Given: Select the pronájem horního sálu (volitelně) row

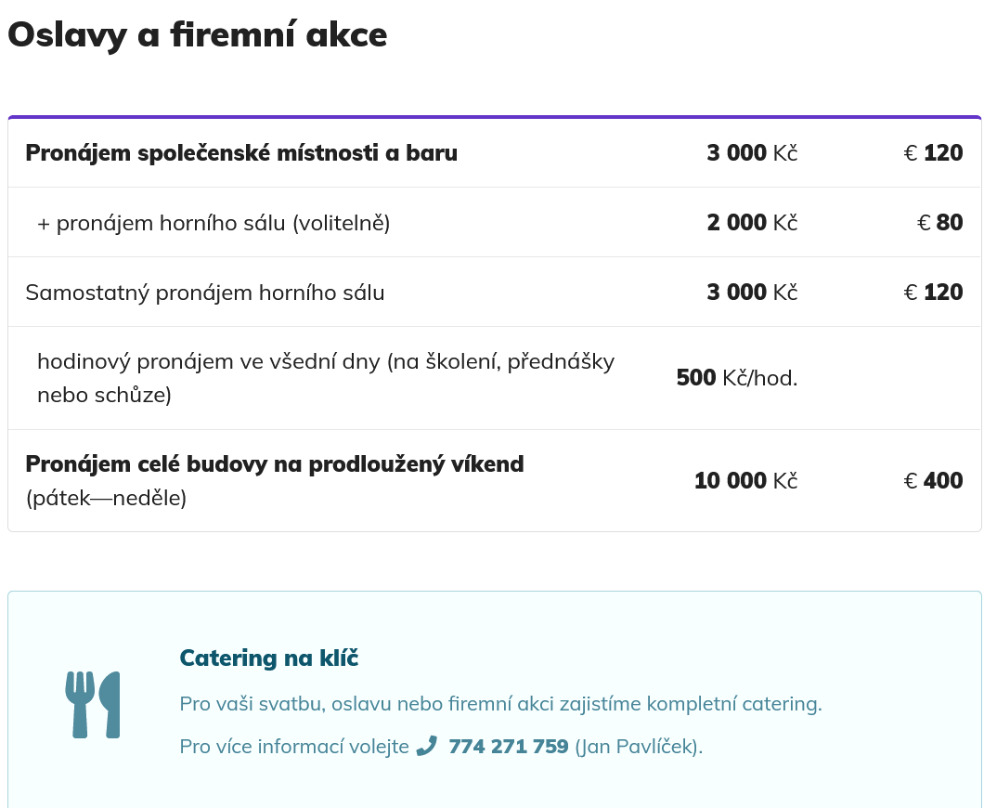Looking at the screenshot, I should [x=495, y=222].
